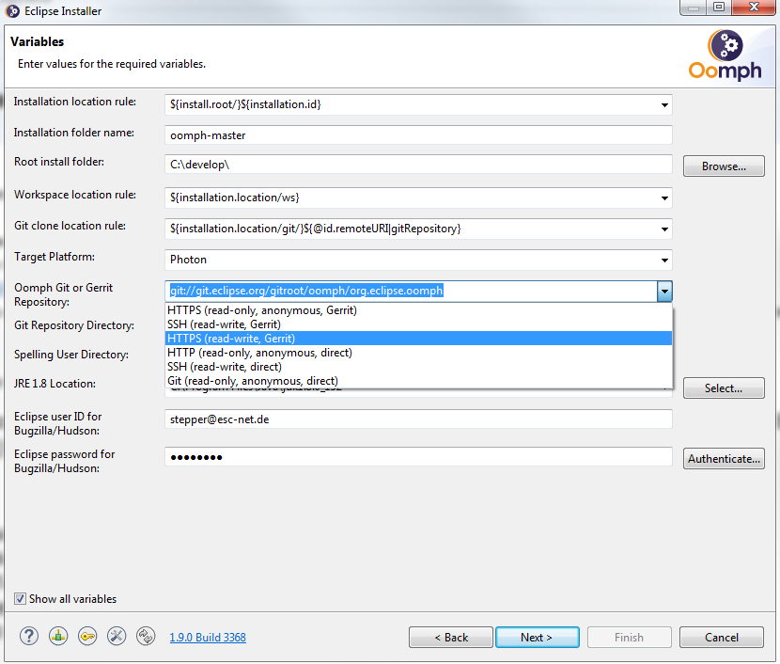This screenshot has height=664, width=780.
Task: Click the web links update icon
Action: [x=146, y=636]
